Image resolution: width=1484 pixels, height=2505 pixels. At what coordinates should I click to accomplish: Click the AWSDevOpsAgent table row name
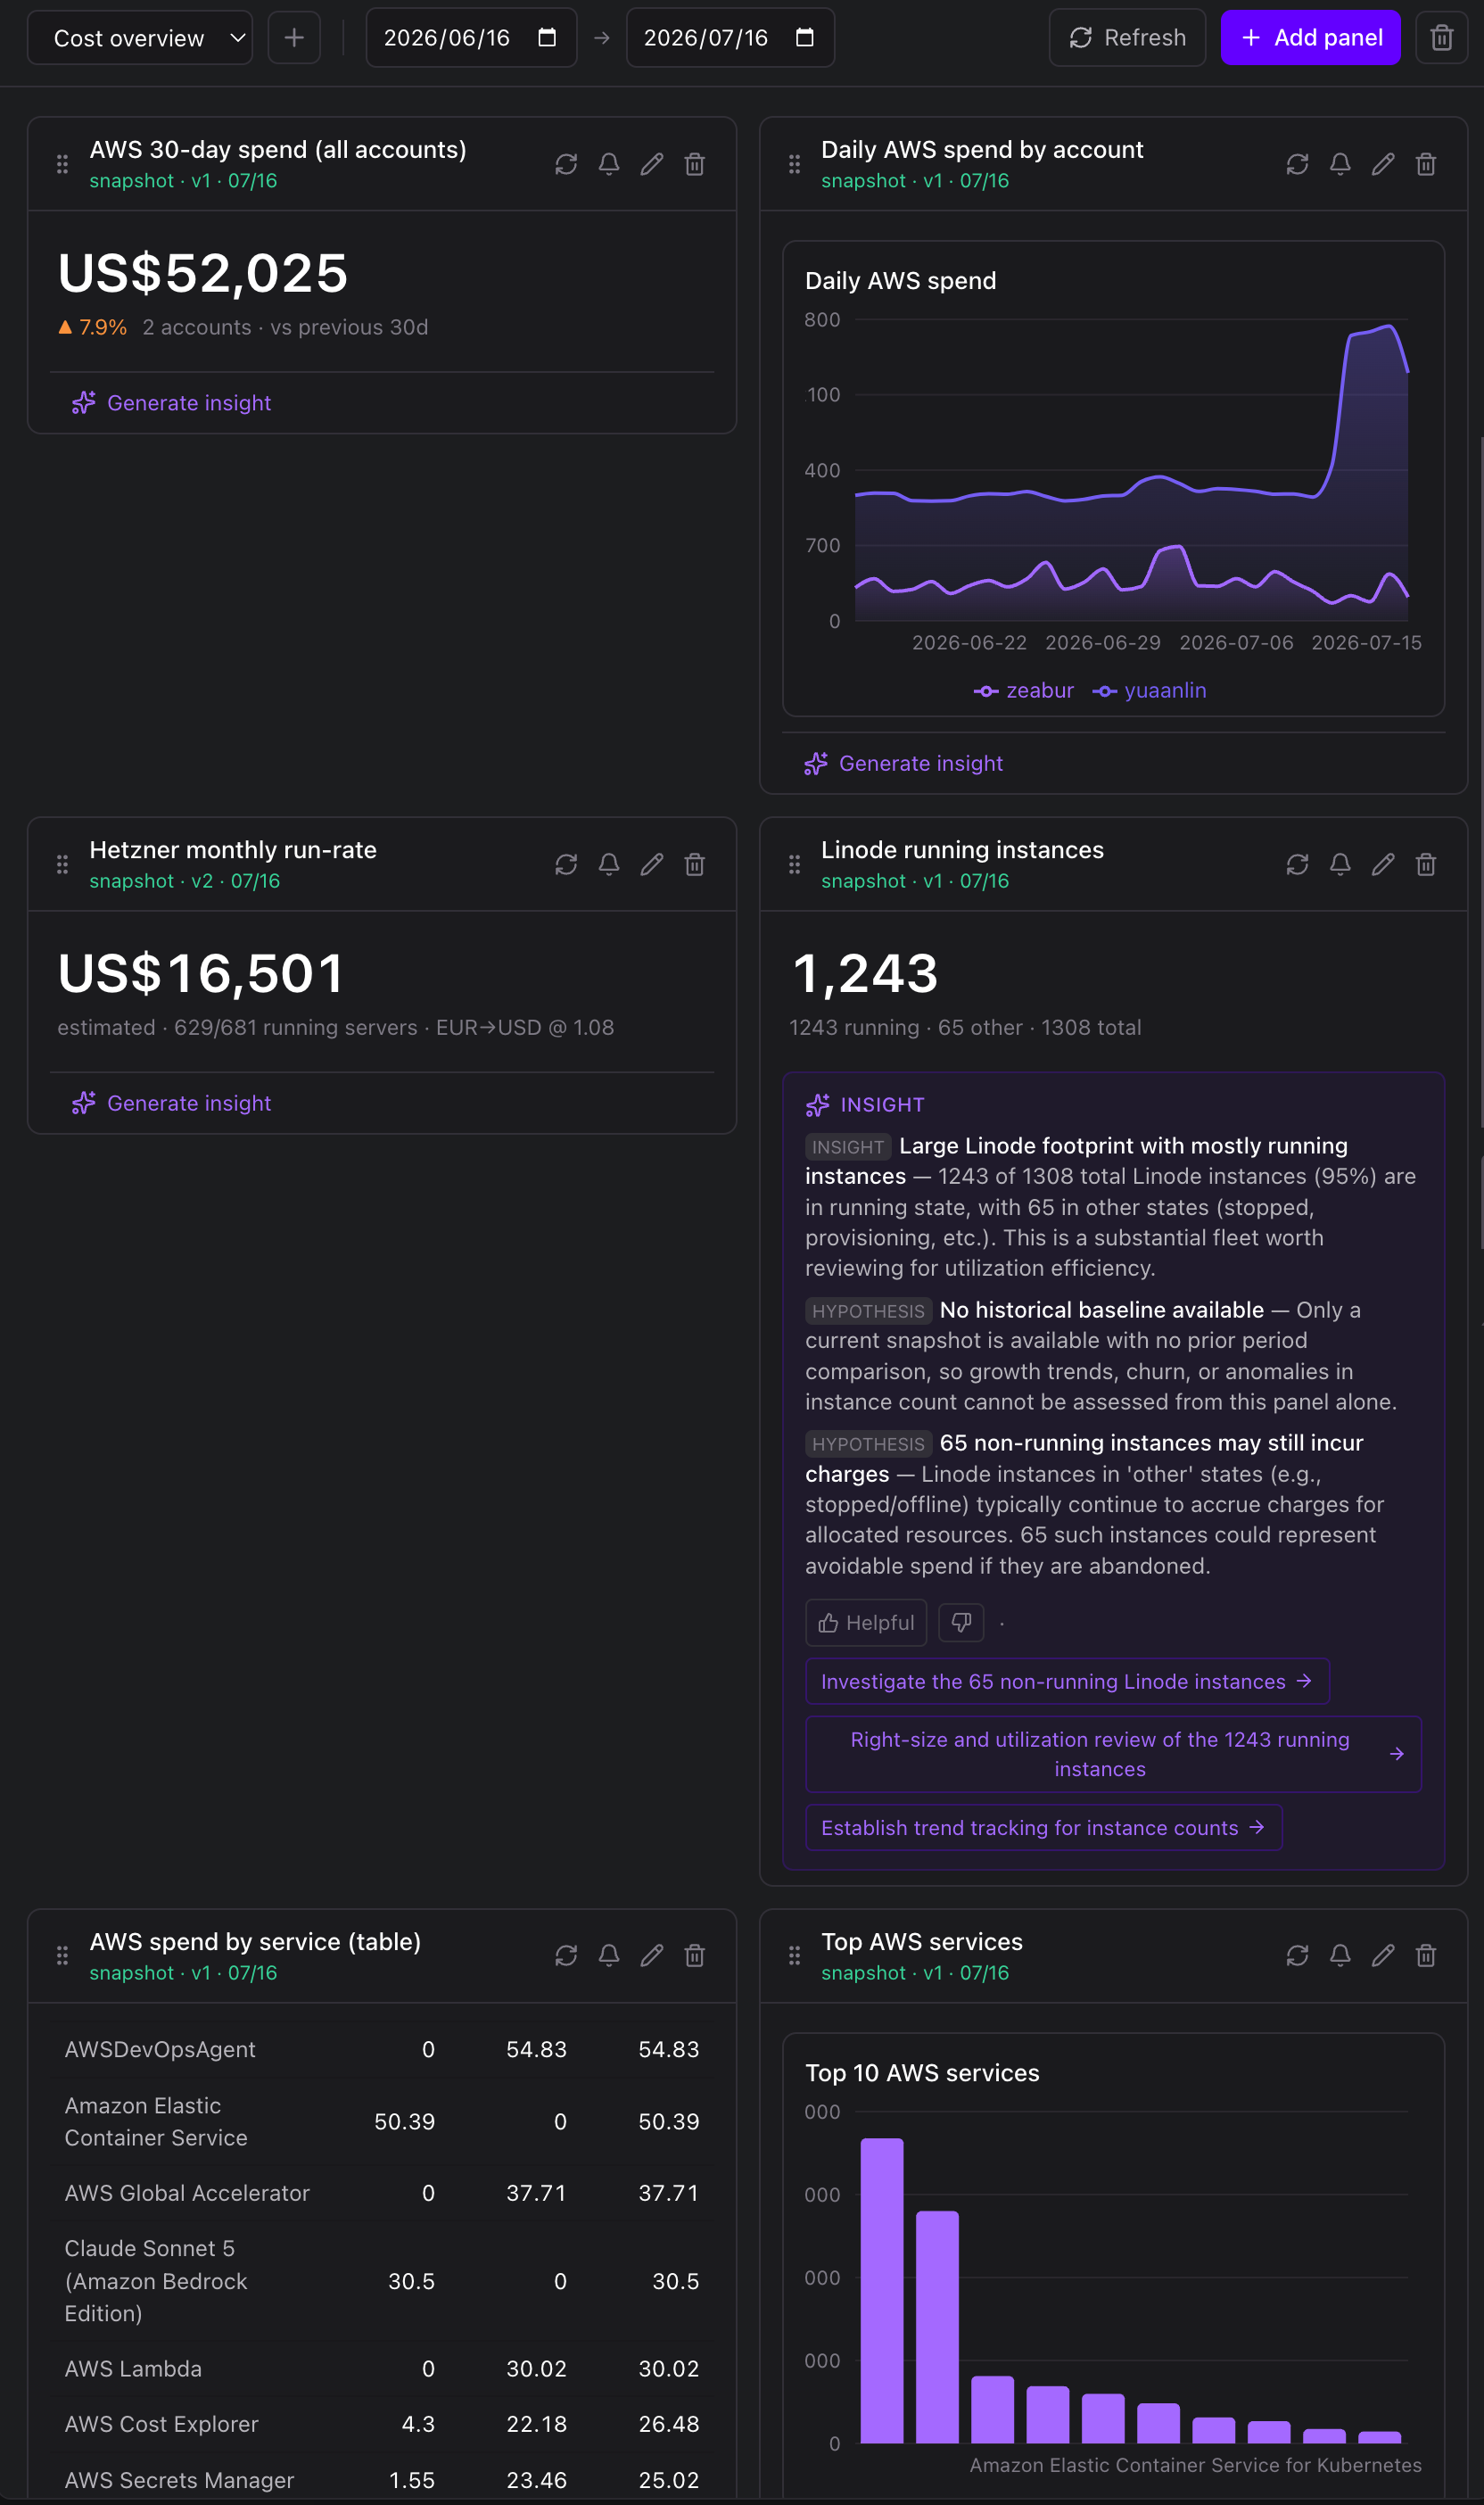point(160,2050)
